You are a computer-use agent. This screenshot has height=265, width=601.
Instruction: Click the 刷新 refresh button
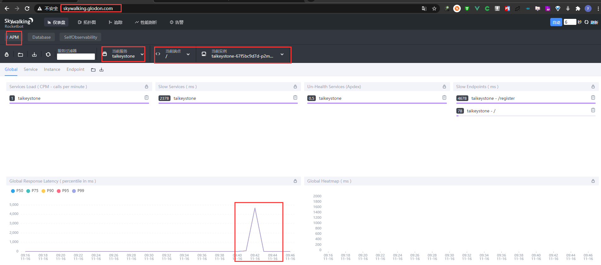591,22
